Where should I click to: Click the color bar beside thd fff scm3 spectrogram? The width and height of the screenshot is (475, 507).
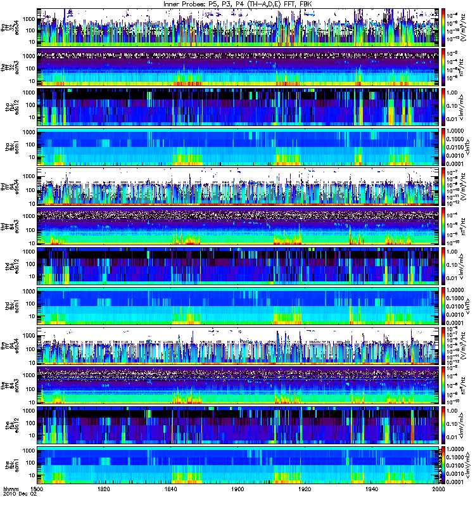pos(443,226)
